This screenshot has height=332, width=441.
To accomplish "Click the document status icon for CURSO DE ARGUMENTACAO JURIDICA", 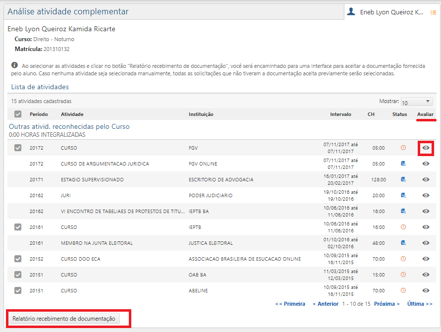I will click(401, 164).
